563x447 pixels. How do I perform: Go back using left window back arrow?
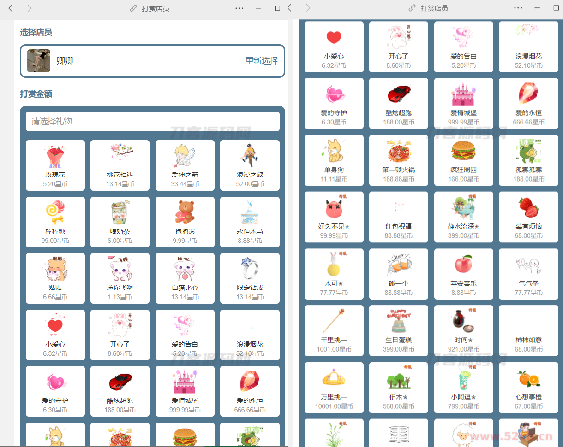click(x=11, y=8)
